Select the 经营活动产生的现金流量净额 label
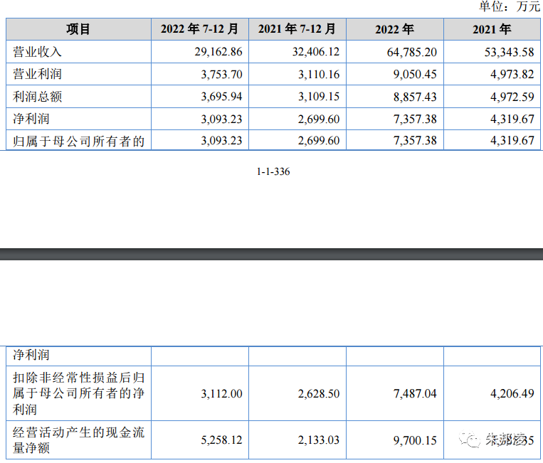The height and width of the screenshot is (463, 543). pos(78,440)
